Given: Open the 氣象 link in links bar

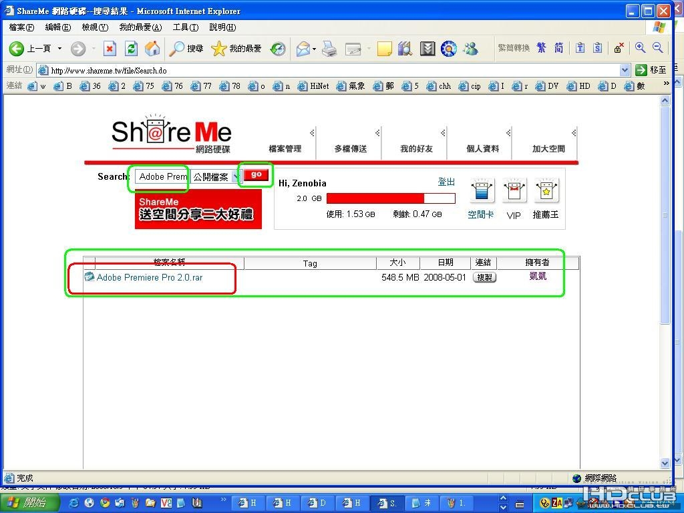Looking at the screenshot, I should 351,86.
